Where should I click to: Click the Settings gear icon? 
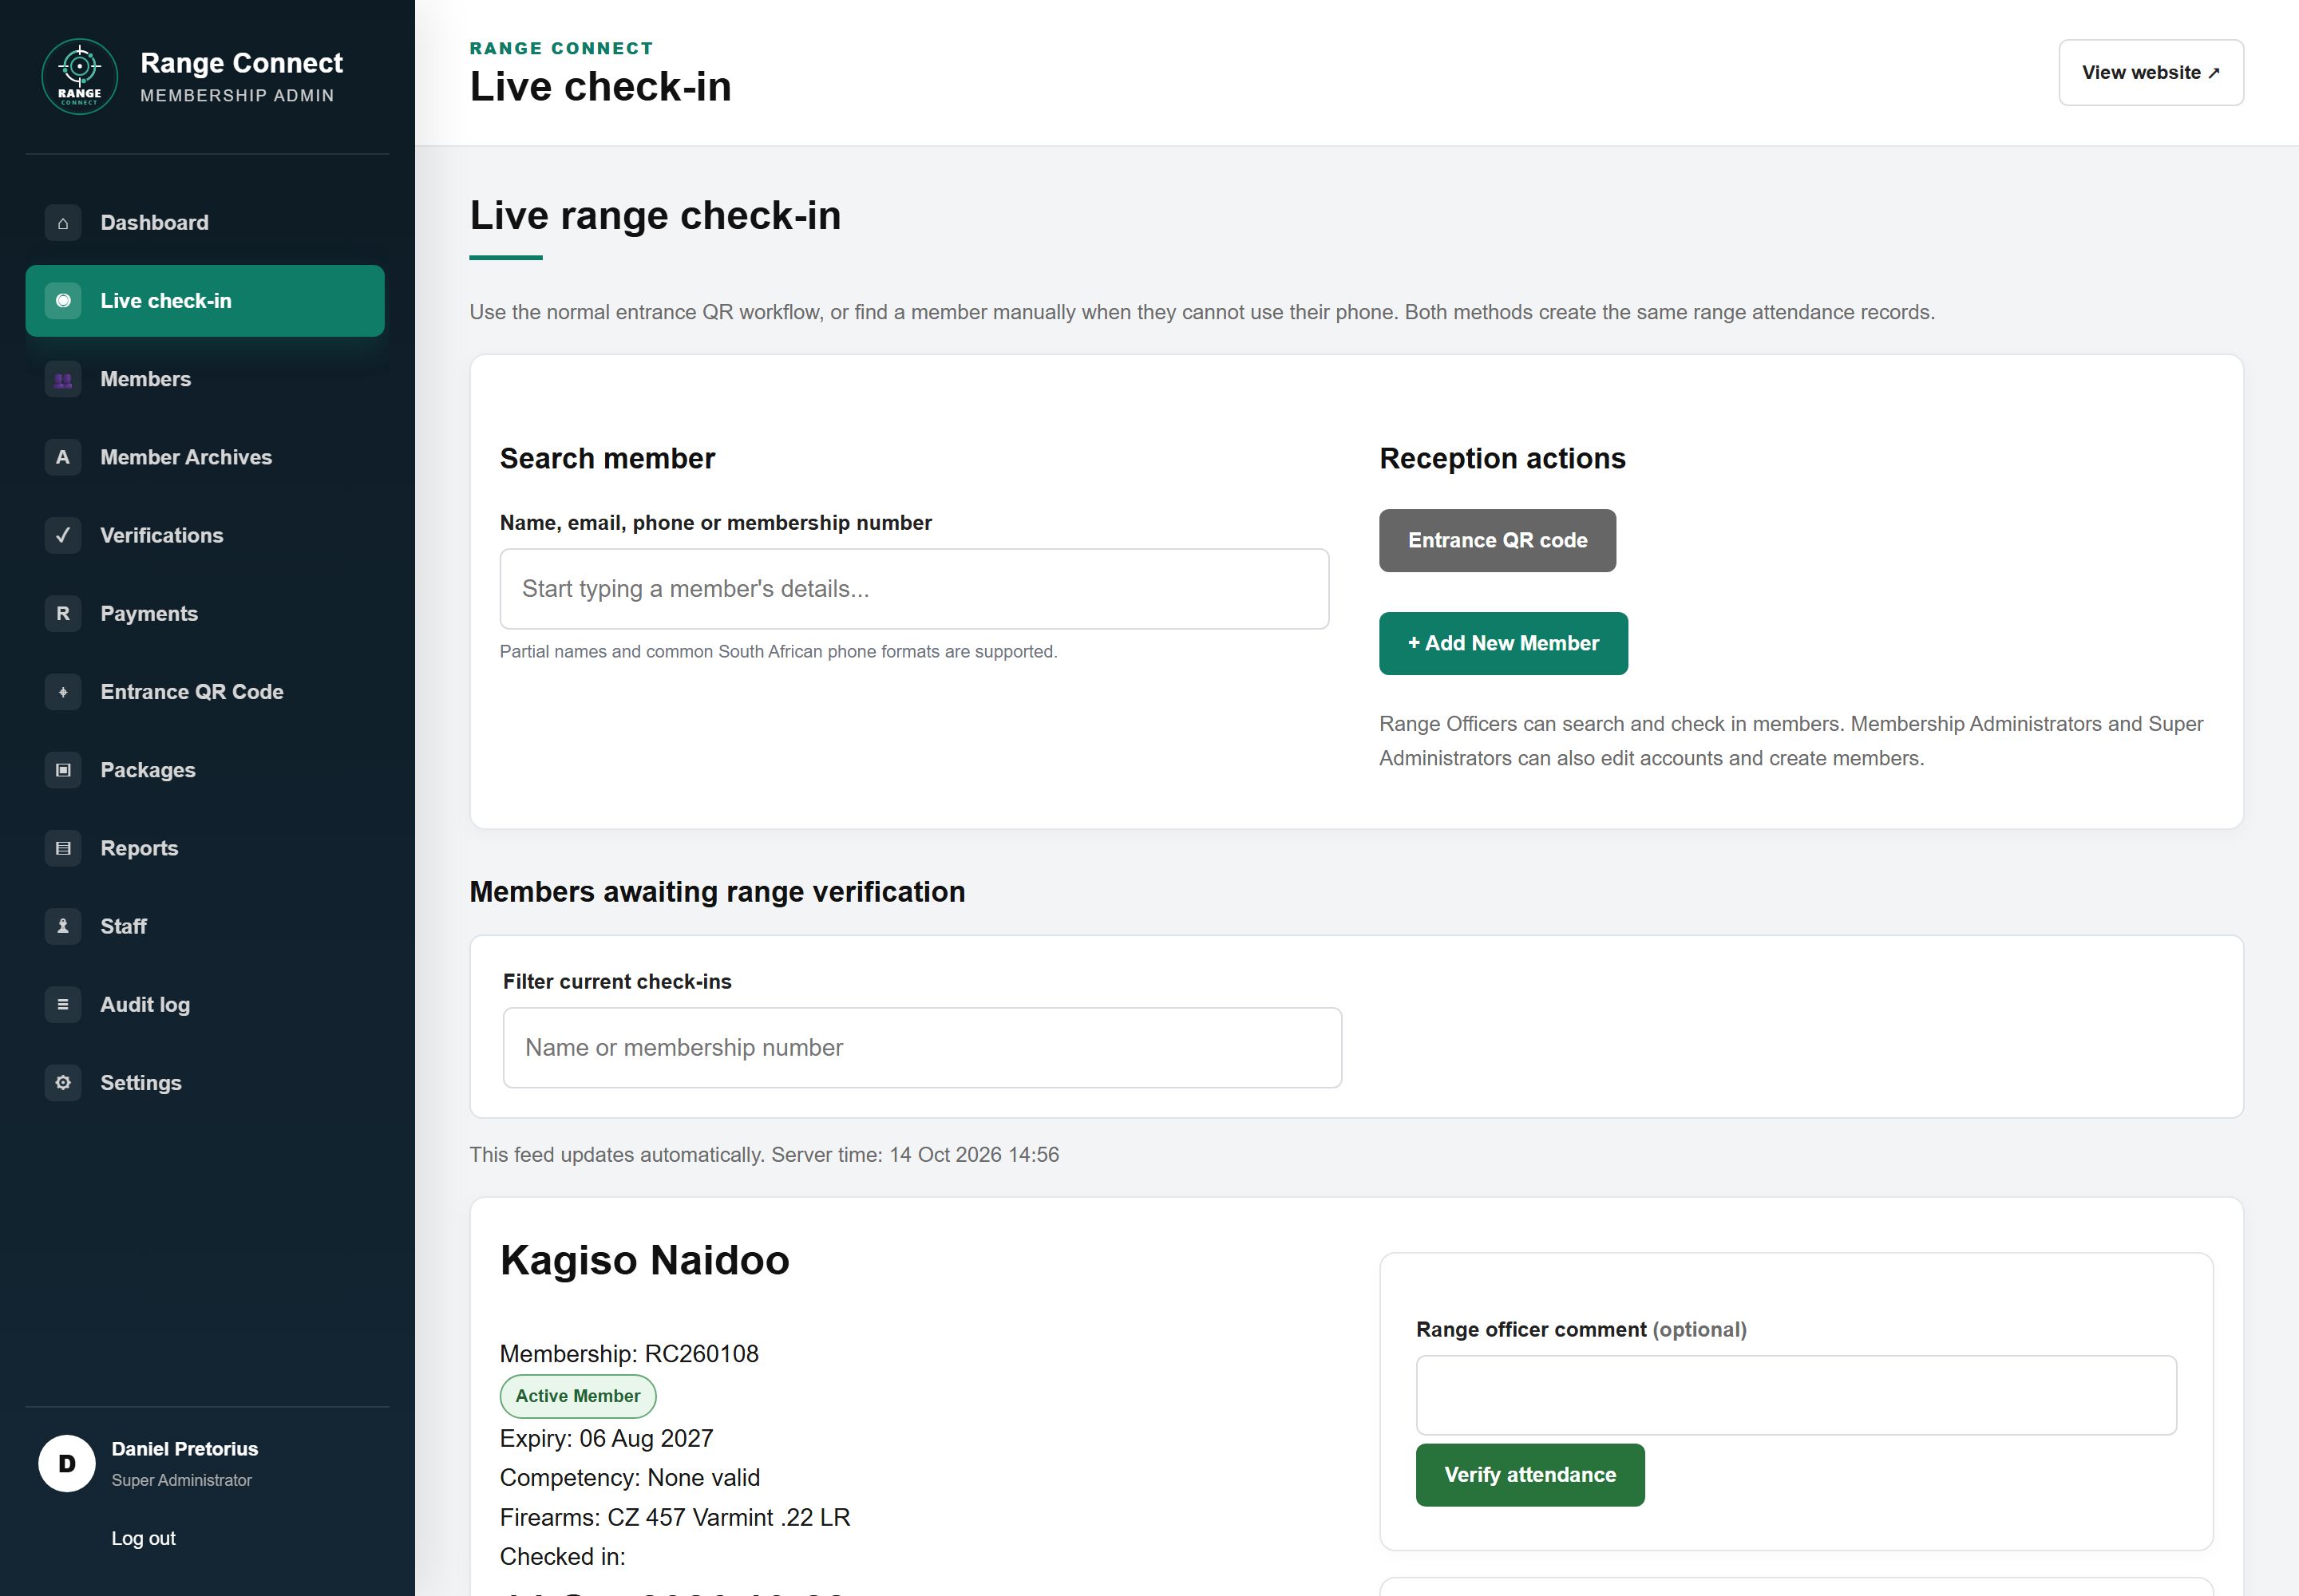[x=63, y=1083]
